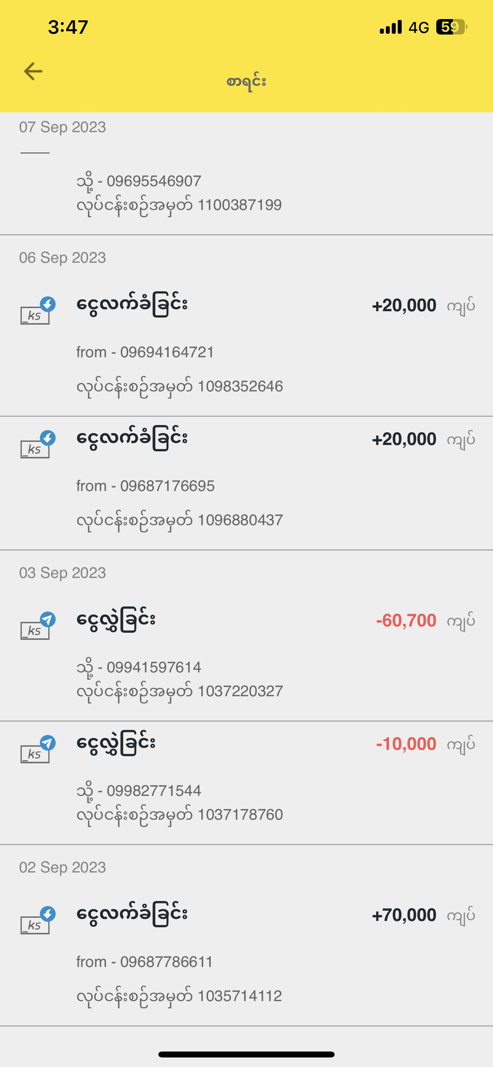493x1067 pixels.
Task: Tap the +70,000 amount
Action: (x=404, y=915)
